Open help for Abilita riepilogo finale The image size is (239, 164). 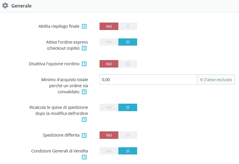click(84, 27)
